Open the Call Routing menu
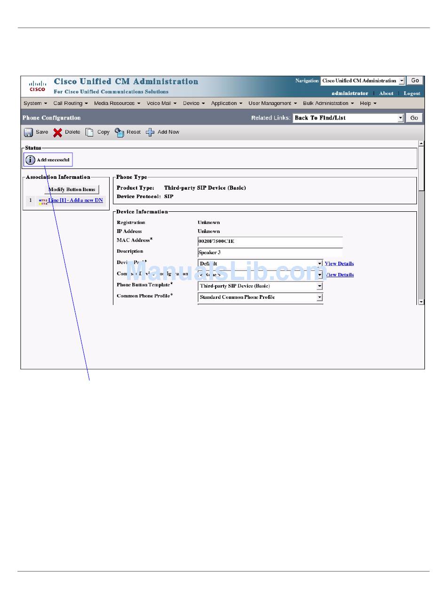 (x=70, y=104)
